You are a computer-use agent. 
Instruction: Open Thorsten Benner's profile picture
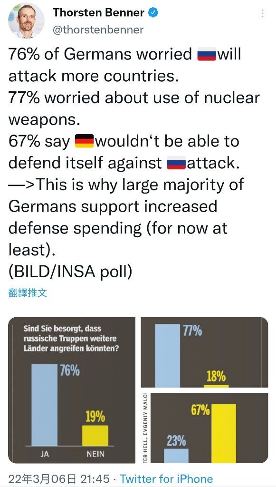26,21
